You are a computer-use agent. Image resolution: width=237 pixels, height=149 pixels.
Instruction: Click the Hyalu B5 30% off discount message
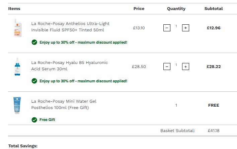[83, 81]
